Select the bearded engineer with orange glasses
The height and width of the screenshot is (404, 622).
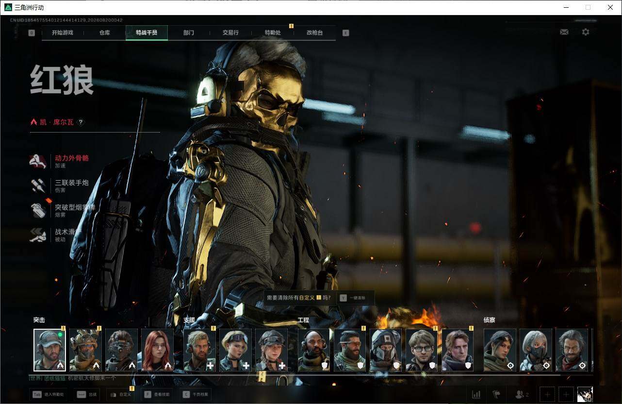pos(350,350)
